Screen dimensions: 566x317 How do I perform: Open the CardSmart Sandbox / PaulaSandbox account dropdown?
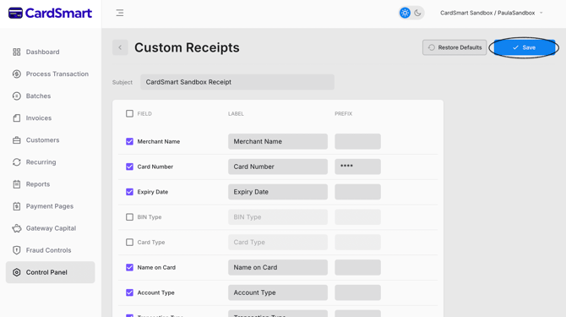click(x=492, y=13)
